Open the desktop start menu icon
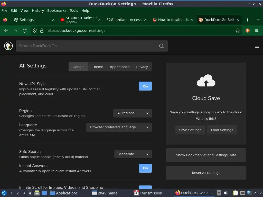Viewport: 263px width, 197px height. (x=4, y=193)
